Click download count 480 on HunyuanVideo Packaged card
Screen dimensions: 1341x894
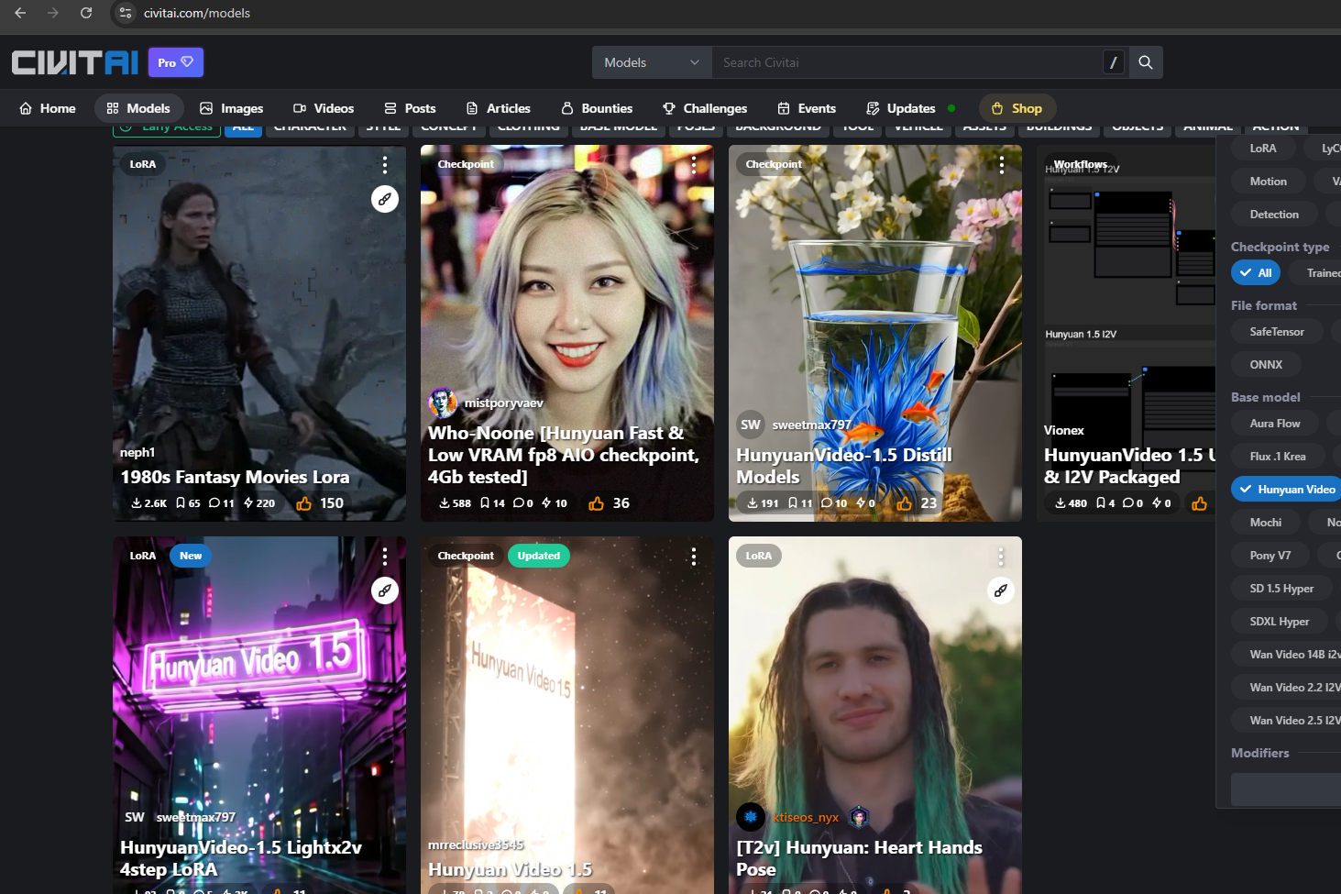1071,503
